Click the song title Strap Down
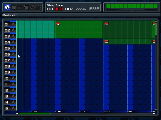161x120 pixels. (x=55, y=5)
